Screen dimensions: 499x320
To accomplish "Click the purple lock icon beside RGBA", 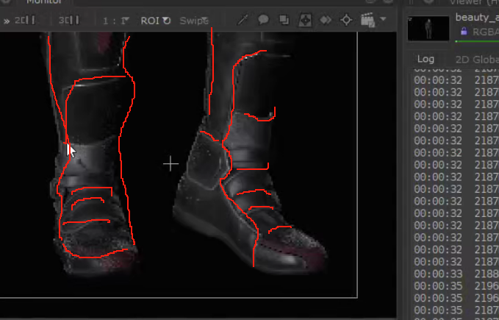I will 464,32.
